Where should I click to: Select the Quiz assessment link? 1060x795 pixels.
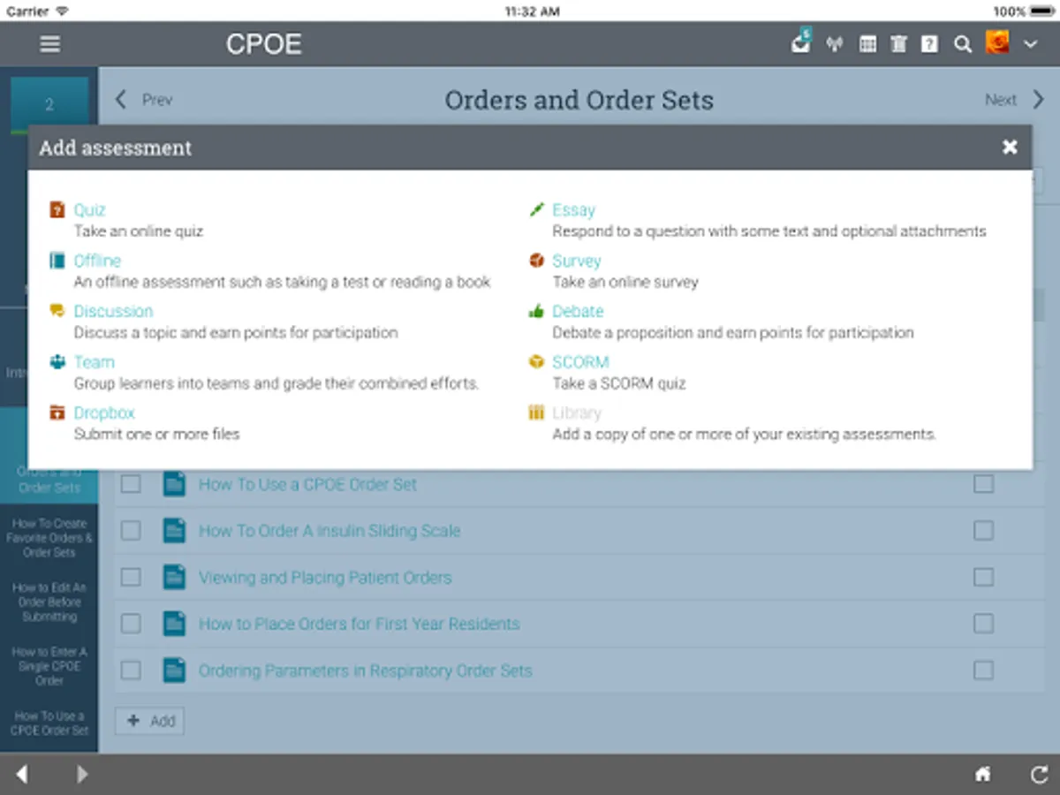[x=89, y=210]
